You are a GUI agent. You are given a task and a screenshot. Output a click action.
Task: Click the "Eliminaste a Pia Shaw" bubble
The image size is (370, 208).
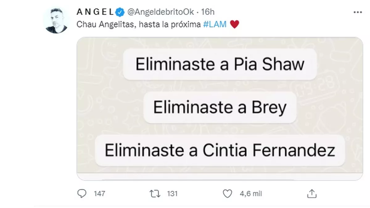(x=220, y=64)
